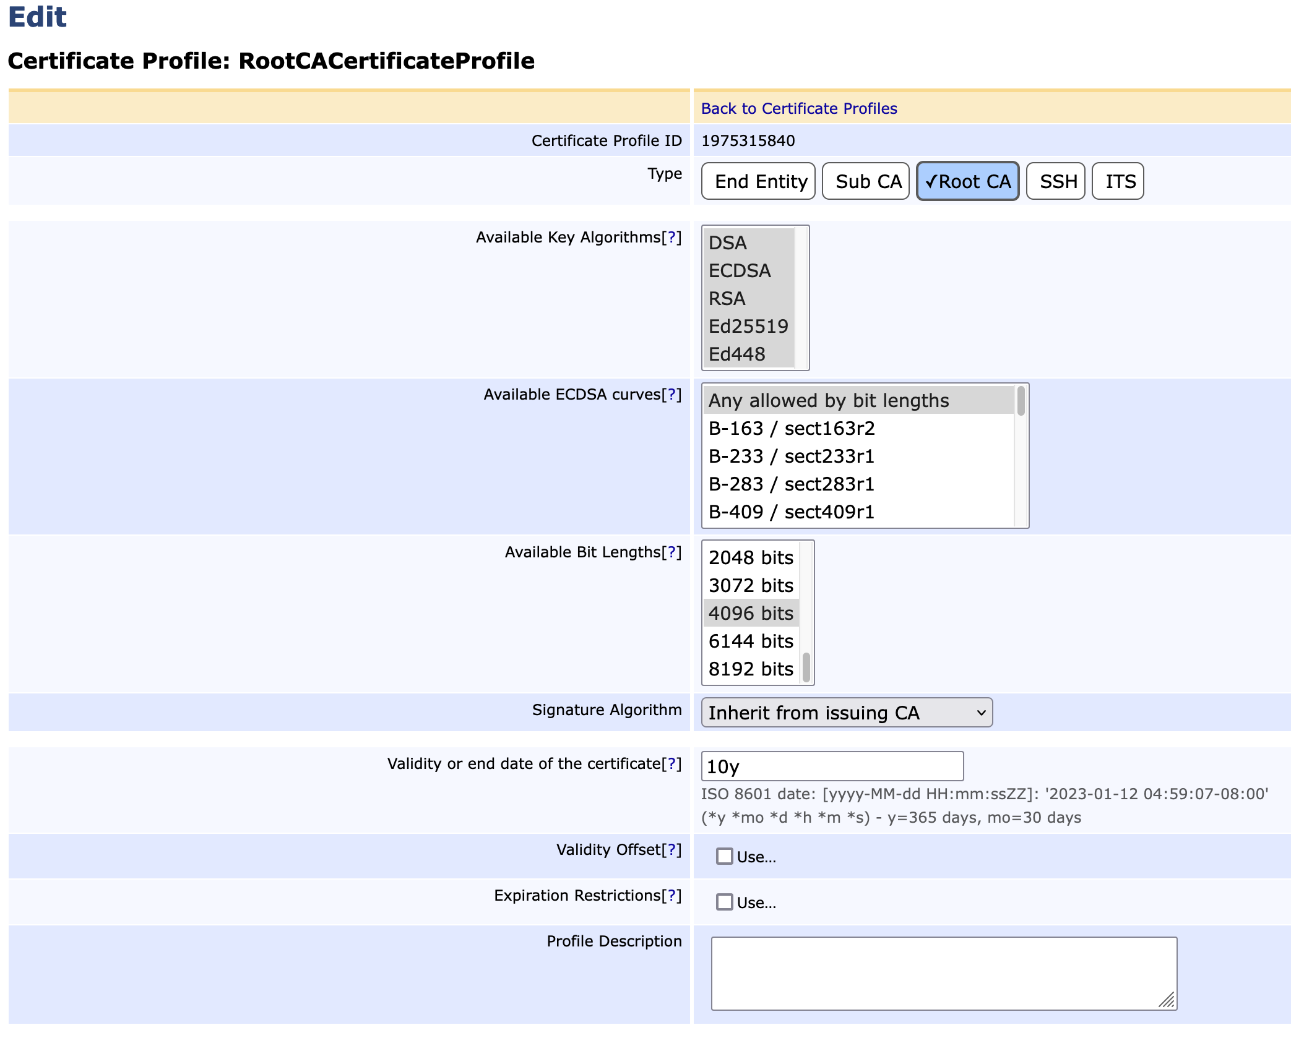Select ECDSA in key algorithms list

click(x=740, y=271)
